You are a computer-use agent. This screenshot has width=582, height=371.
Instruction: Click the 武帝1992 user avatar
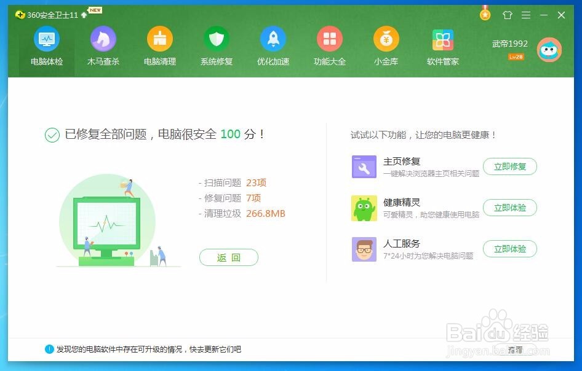pyautogui.click(x=548, y=49)
